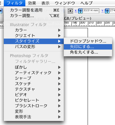Image resolution: width=115 pixels, height=125 pixels.
Task: Expand the アーティスティック filter submenu
Action: click(34, 73)
